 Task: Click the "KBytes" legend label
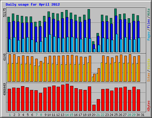tap(148, 106)
